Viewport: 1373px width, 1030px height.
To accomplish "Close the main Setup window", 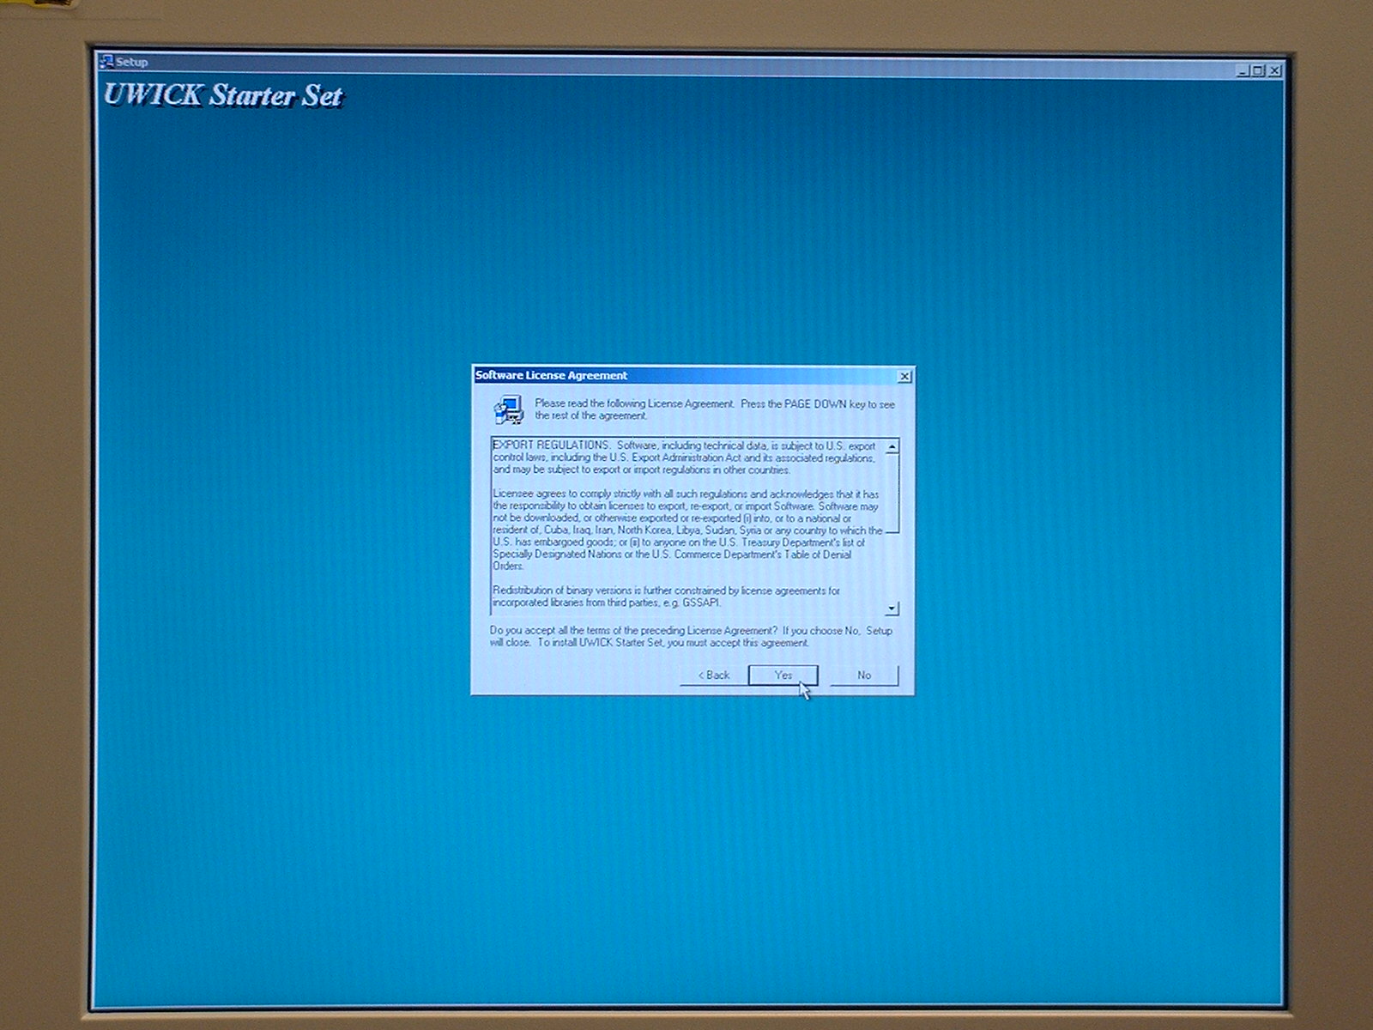I will point(1275,70).
